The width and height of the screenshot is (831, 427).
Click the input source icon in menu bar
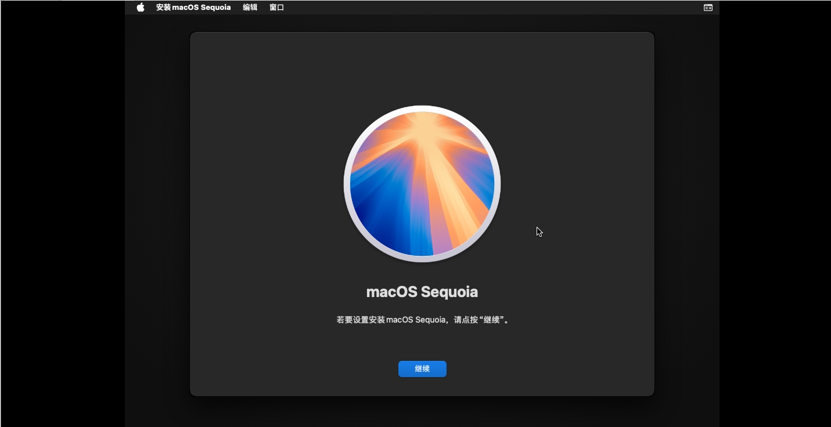tap(708, 8)
